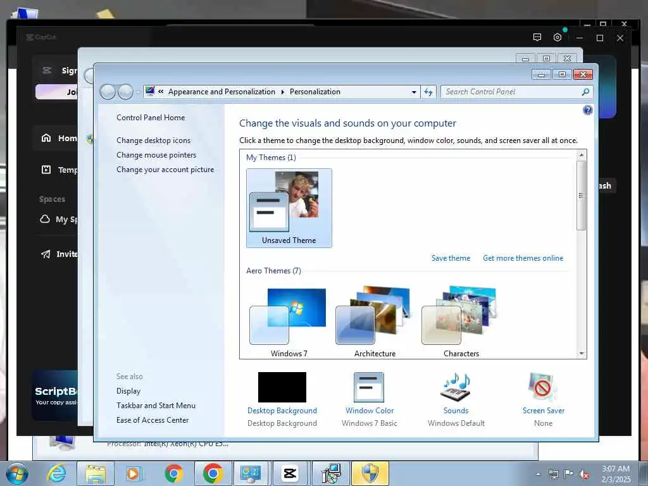Open Display under See also

(x=128, y=391)
